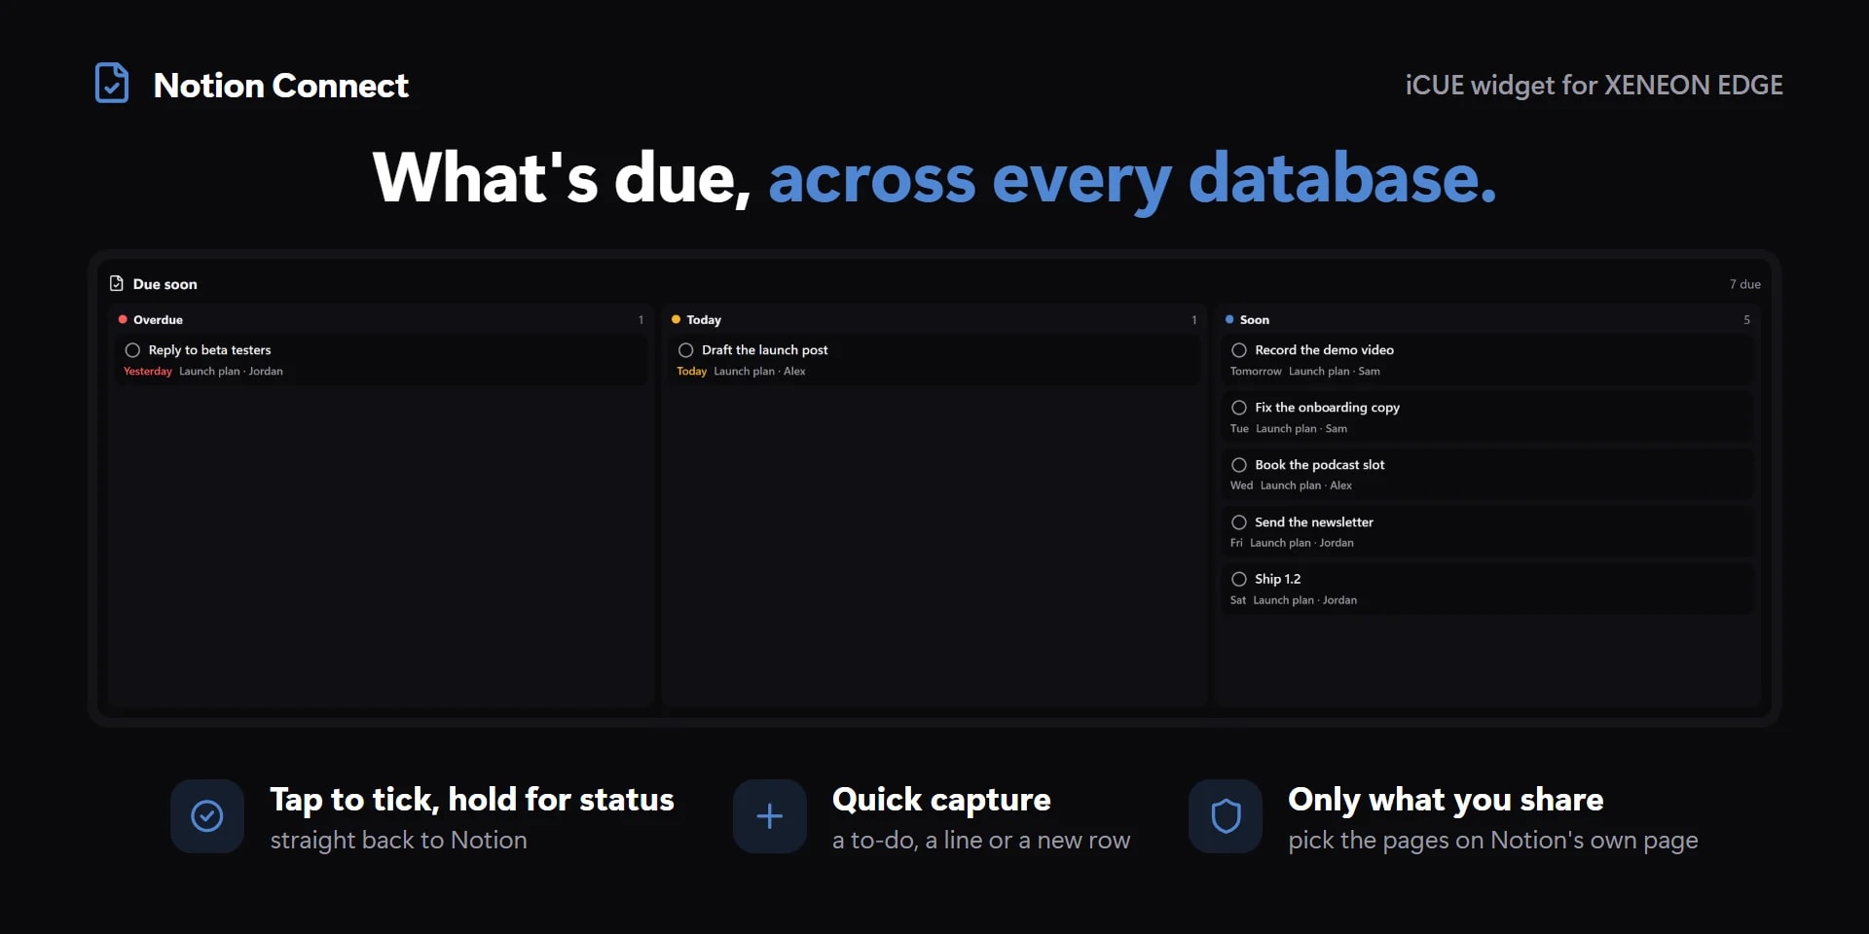
Task: Open the Send the newsletter title
Action: (x=1313, y=522)
